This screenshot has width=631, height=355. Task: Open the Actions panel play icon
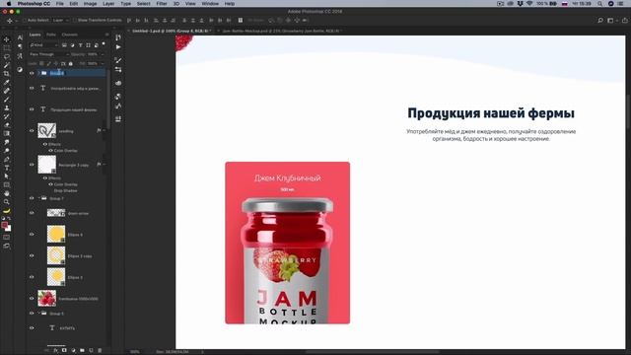[118, 47]
